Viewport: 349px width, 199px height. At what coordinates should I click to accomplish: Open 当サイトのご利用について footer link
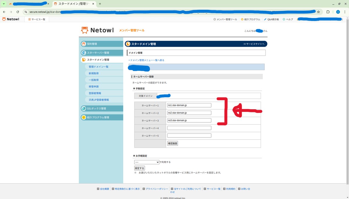187,189
